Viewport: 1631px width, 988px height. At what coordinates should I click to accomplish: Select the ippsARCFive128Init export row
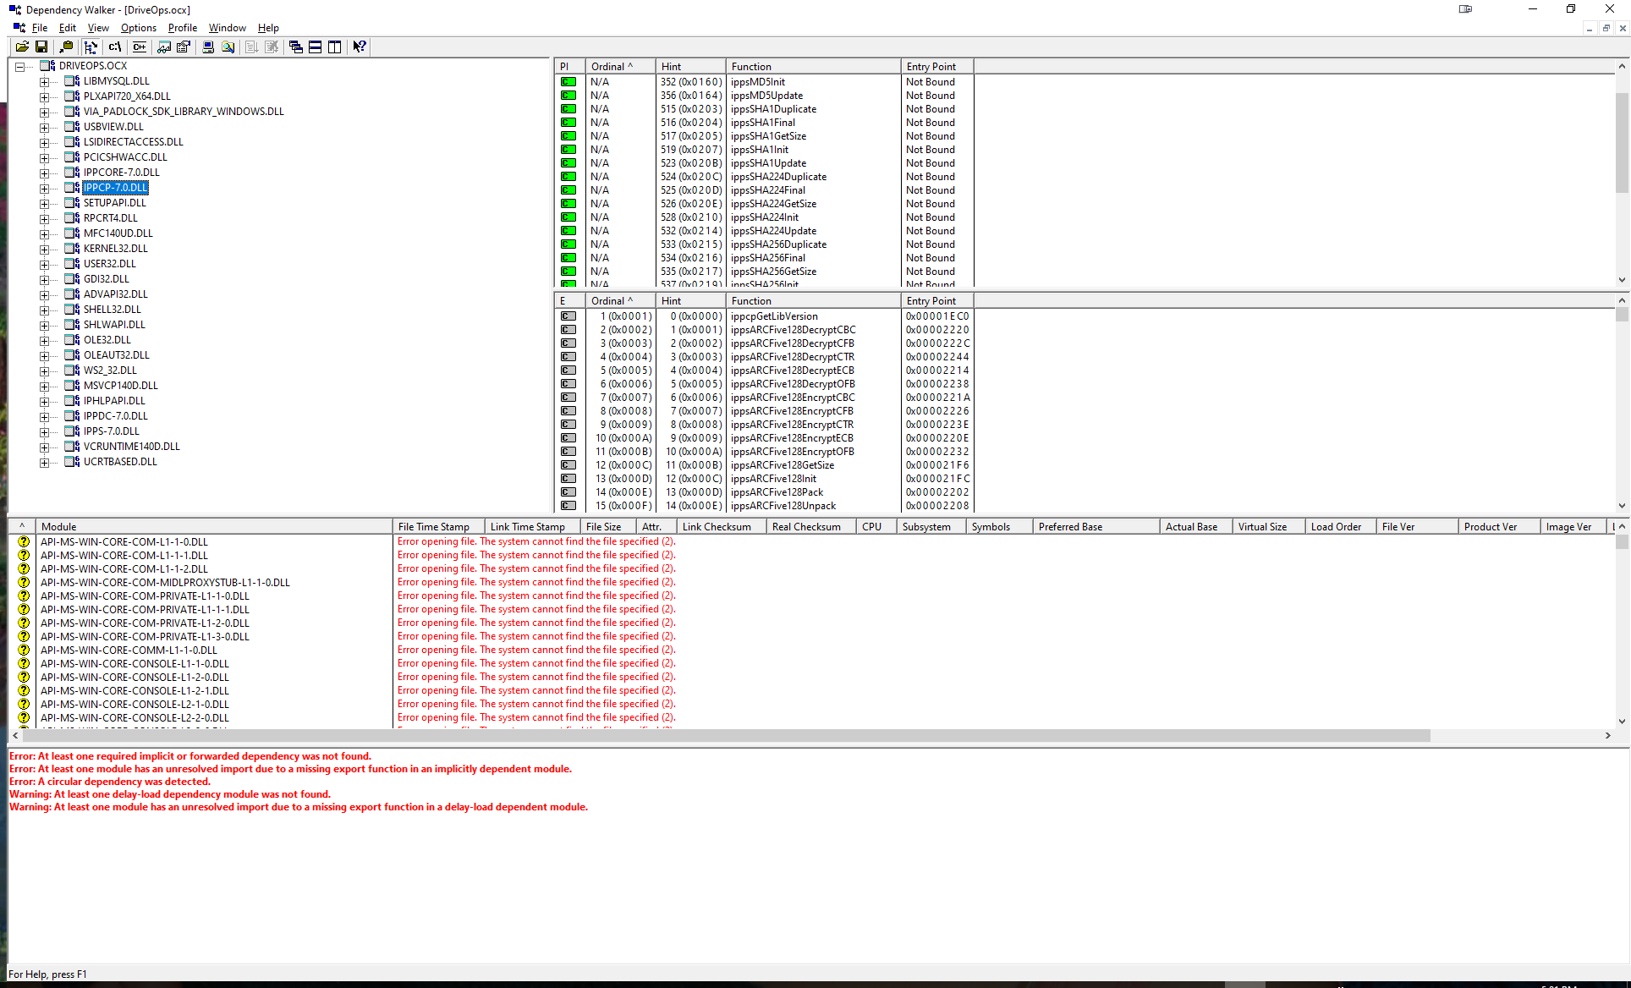coord(773,479)
